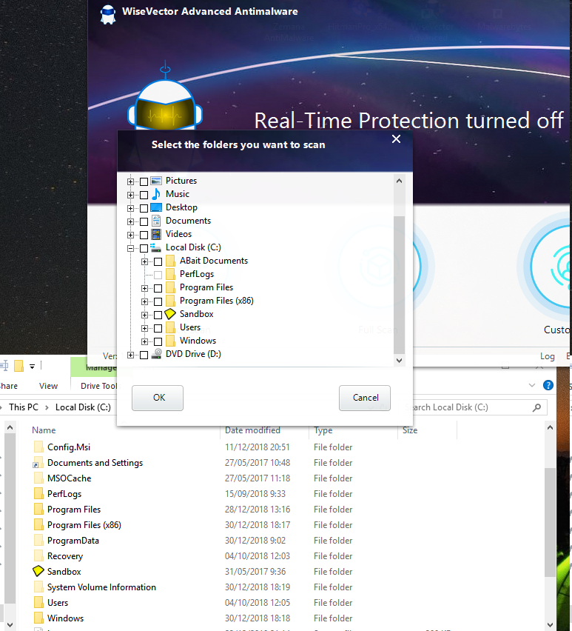Click the Documents and Settings shortcut icon in Explorer

(x=38, y=463)
